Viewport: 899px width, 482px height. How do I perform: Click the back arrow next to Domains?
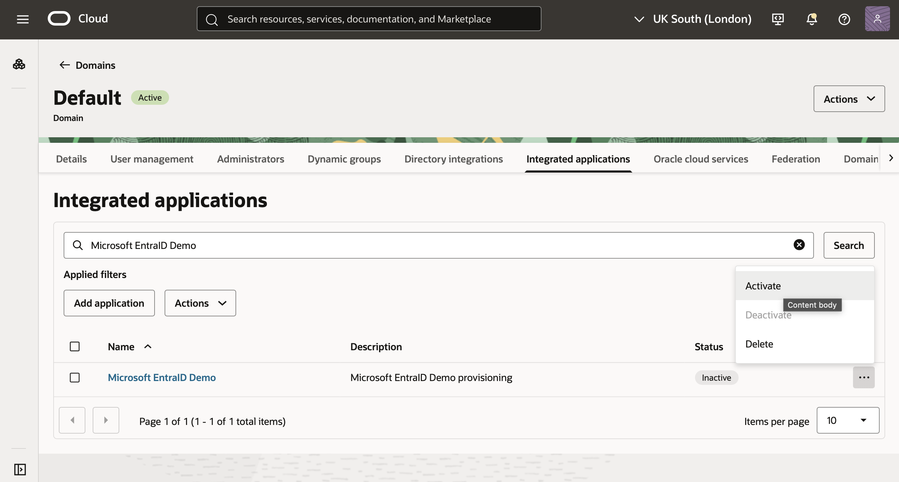[64, 65]
